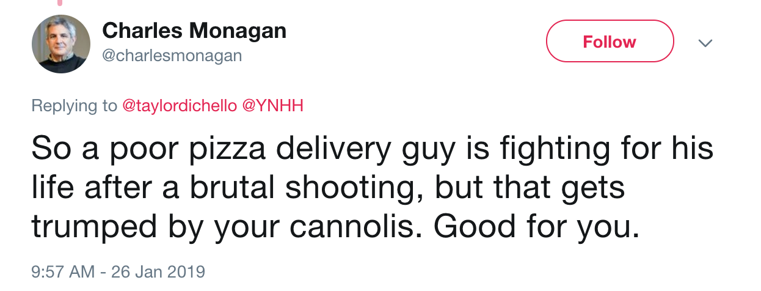The width and height of the screenshot is (761, 291).
Task: Open the tweet options chevron menu
Action: (x=705, y=43)
